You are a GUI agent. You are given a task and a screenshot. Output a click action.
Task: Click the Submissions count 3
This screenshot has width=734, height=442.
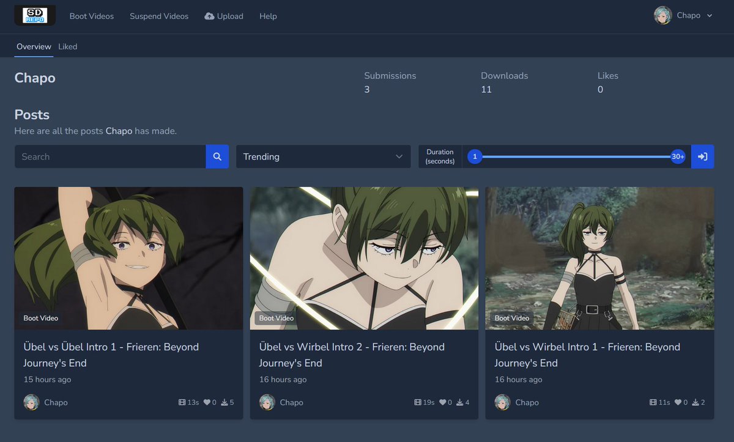click(x=367, y=89)
